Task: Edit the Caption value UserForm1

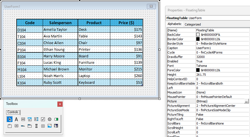Action: coord(223,48)
